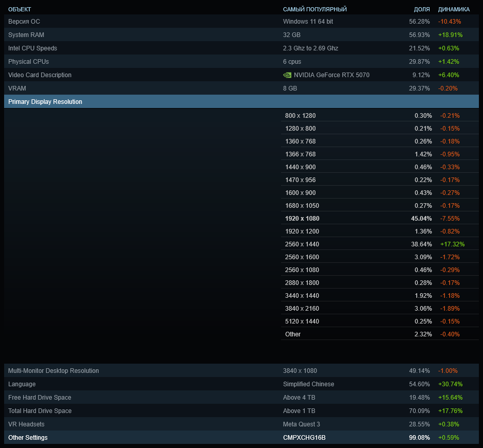Click the ДИНАМИКА column header
483x448 pixels.
click(454, 9)
